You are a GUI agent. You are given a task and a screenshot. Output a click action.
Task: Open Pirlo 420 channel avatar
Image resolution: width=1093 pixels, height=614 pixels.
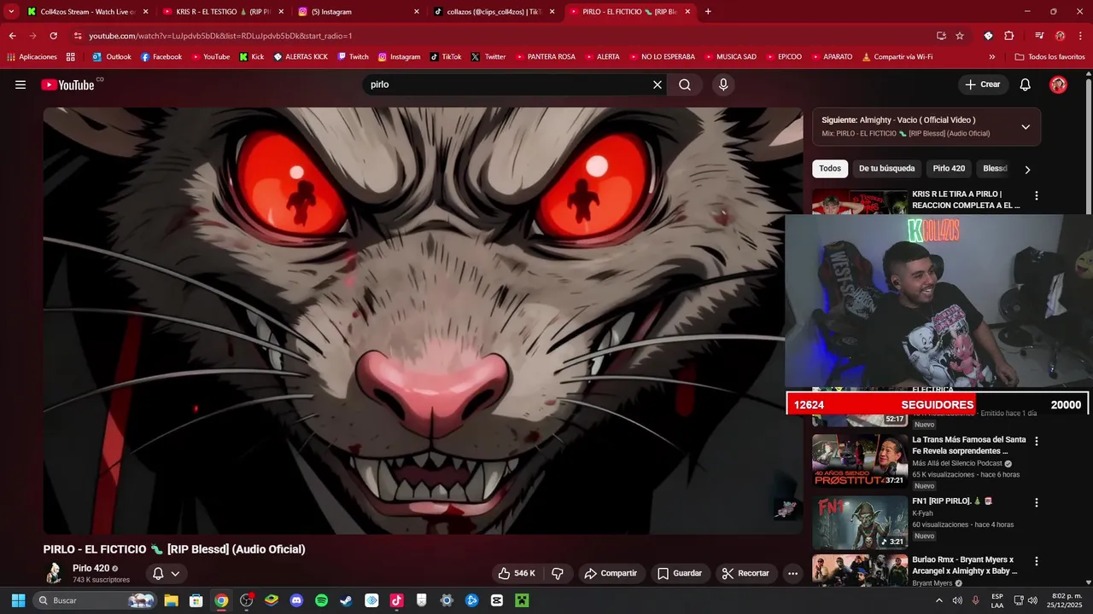(54, 573)
